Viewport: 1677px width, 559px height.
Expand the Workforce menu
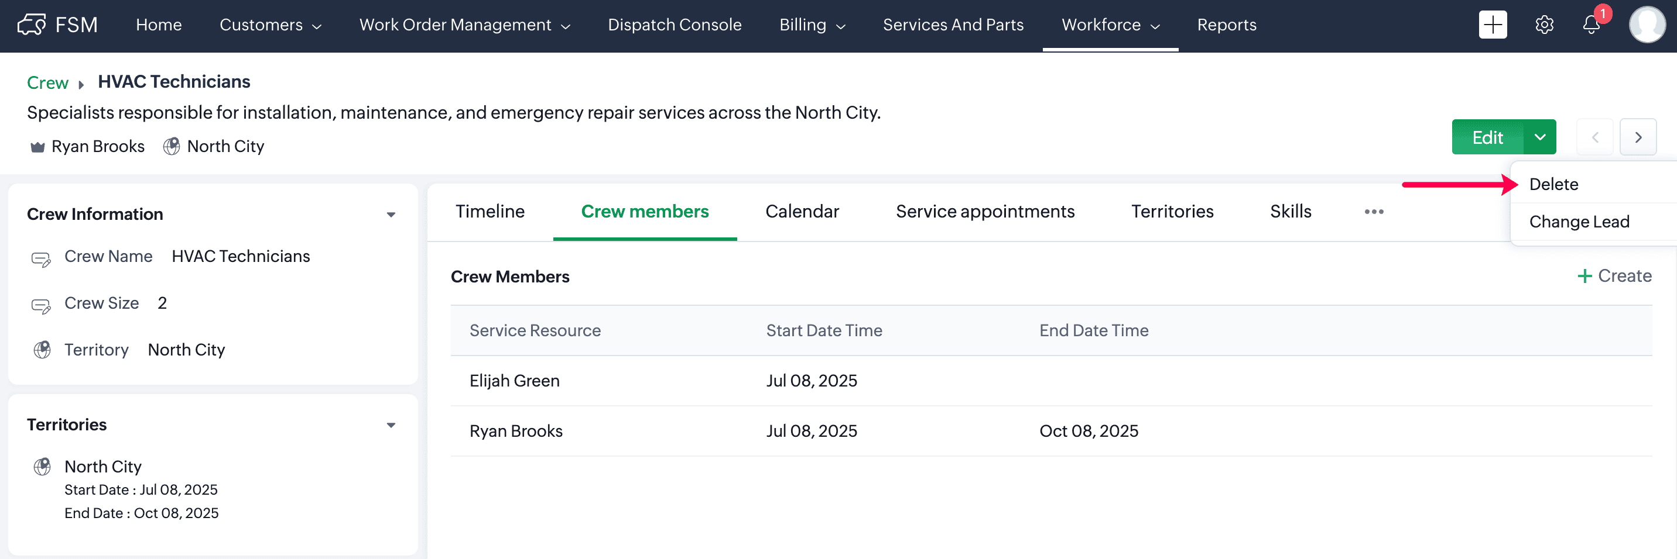(1110, 25)
